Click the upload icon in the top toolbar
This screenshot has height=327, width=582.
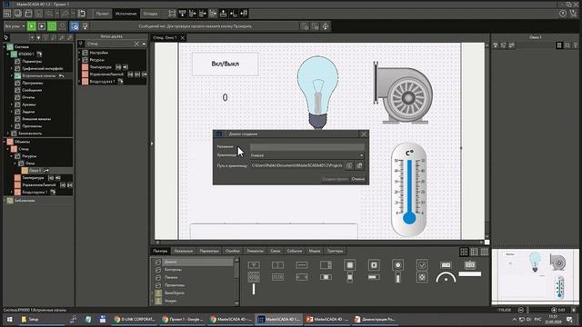[223, 14]
